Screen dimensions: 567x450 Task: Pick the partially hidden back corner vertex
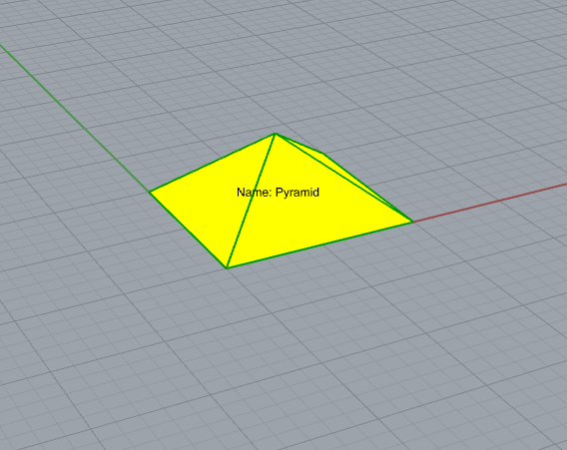tap(323, 154)
